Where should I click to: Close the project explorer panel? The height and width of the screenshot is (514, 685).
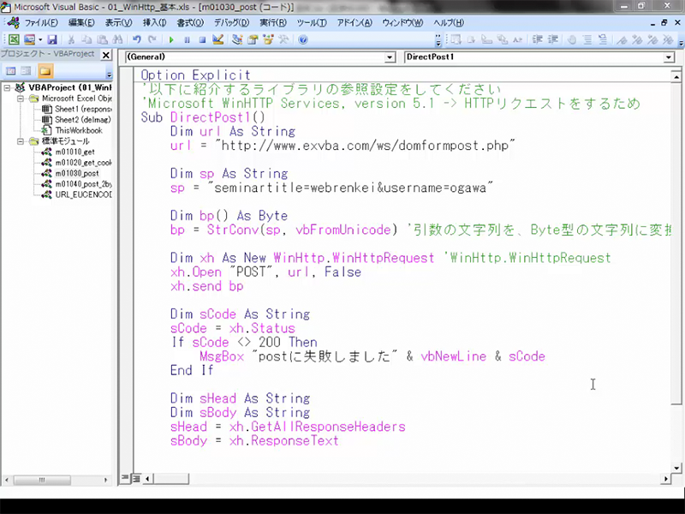pyautogui.click(x=107, y=55)
